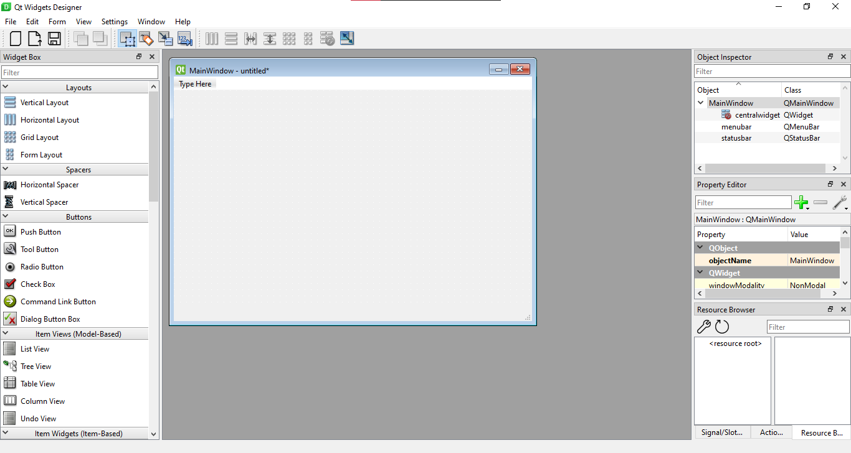Click the Break Layout toolbar icon

328,39
